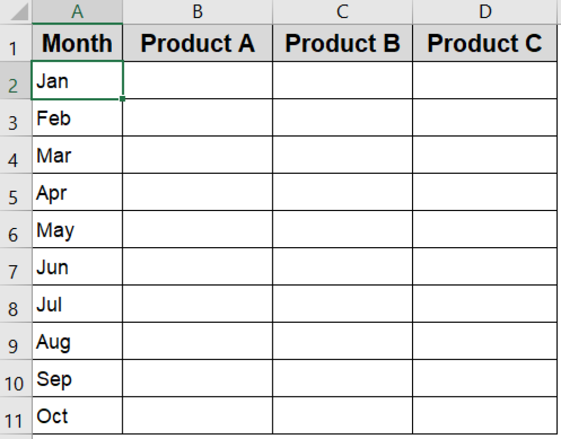
Task: Select the cell containing Mar
Action: (77, 155)
